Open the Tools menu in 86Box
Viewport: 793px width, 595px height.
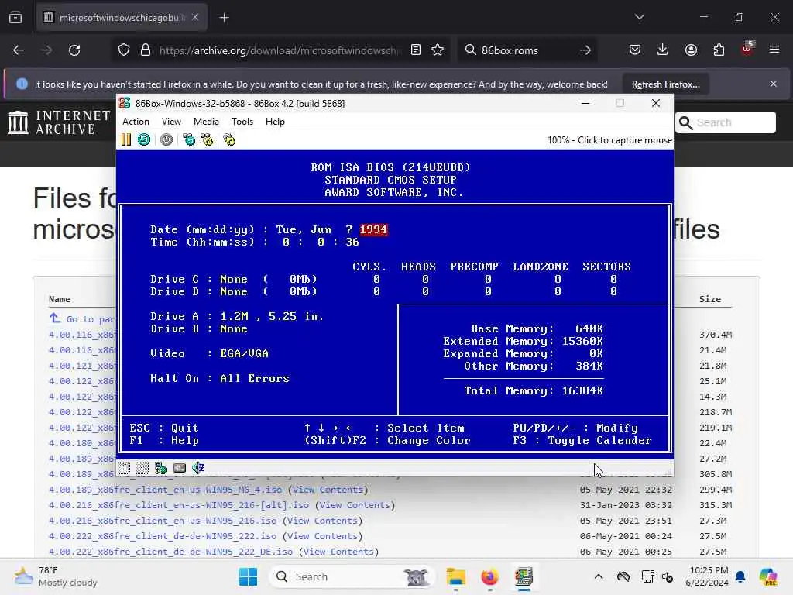click(242, 122)
